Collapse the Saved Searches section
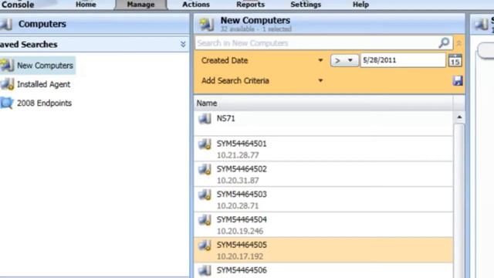Screen dimensions: 494x278 [183, 44]
